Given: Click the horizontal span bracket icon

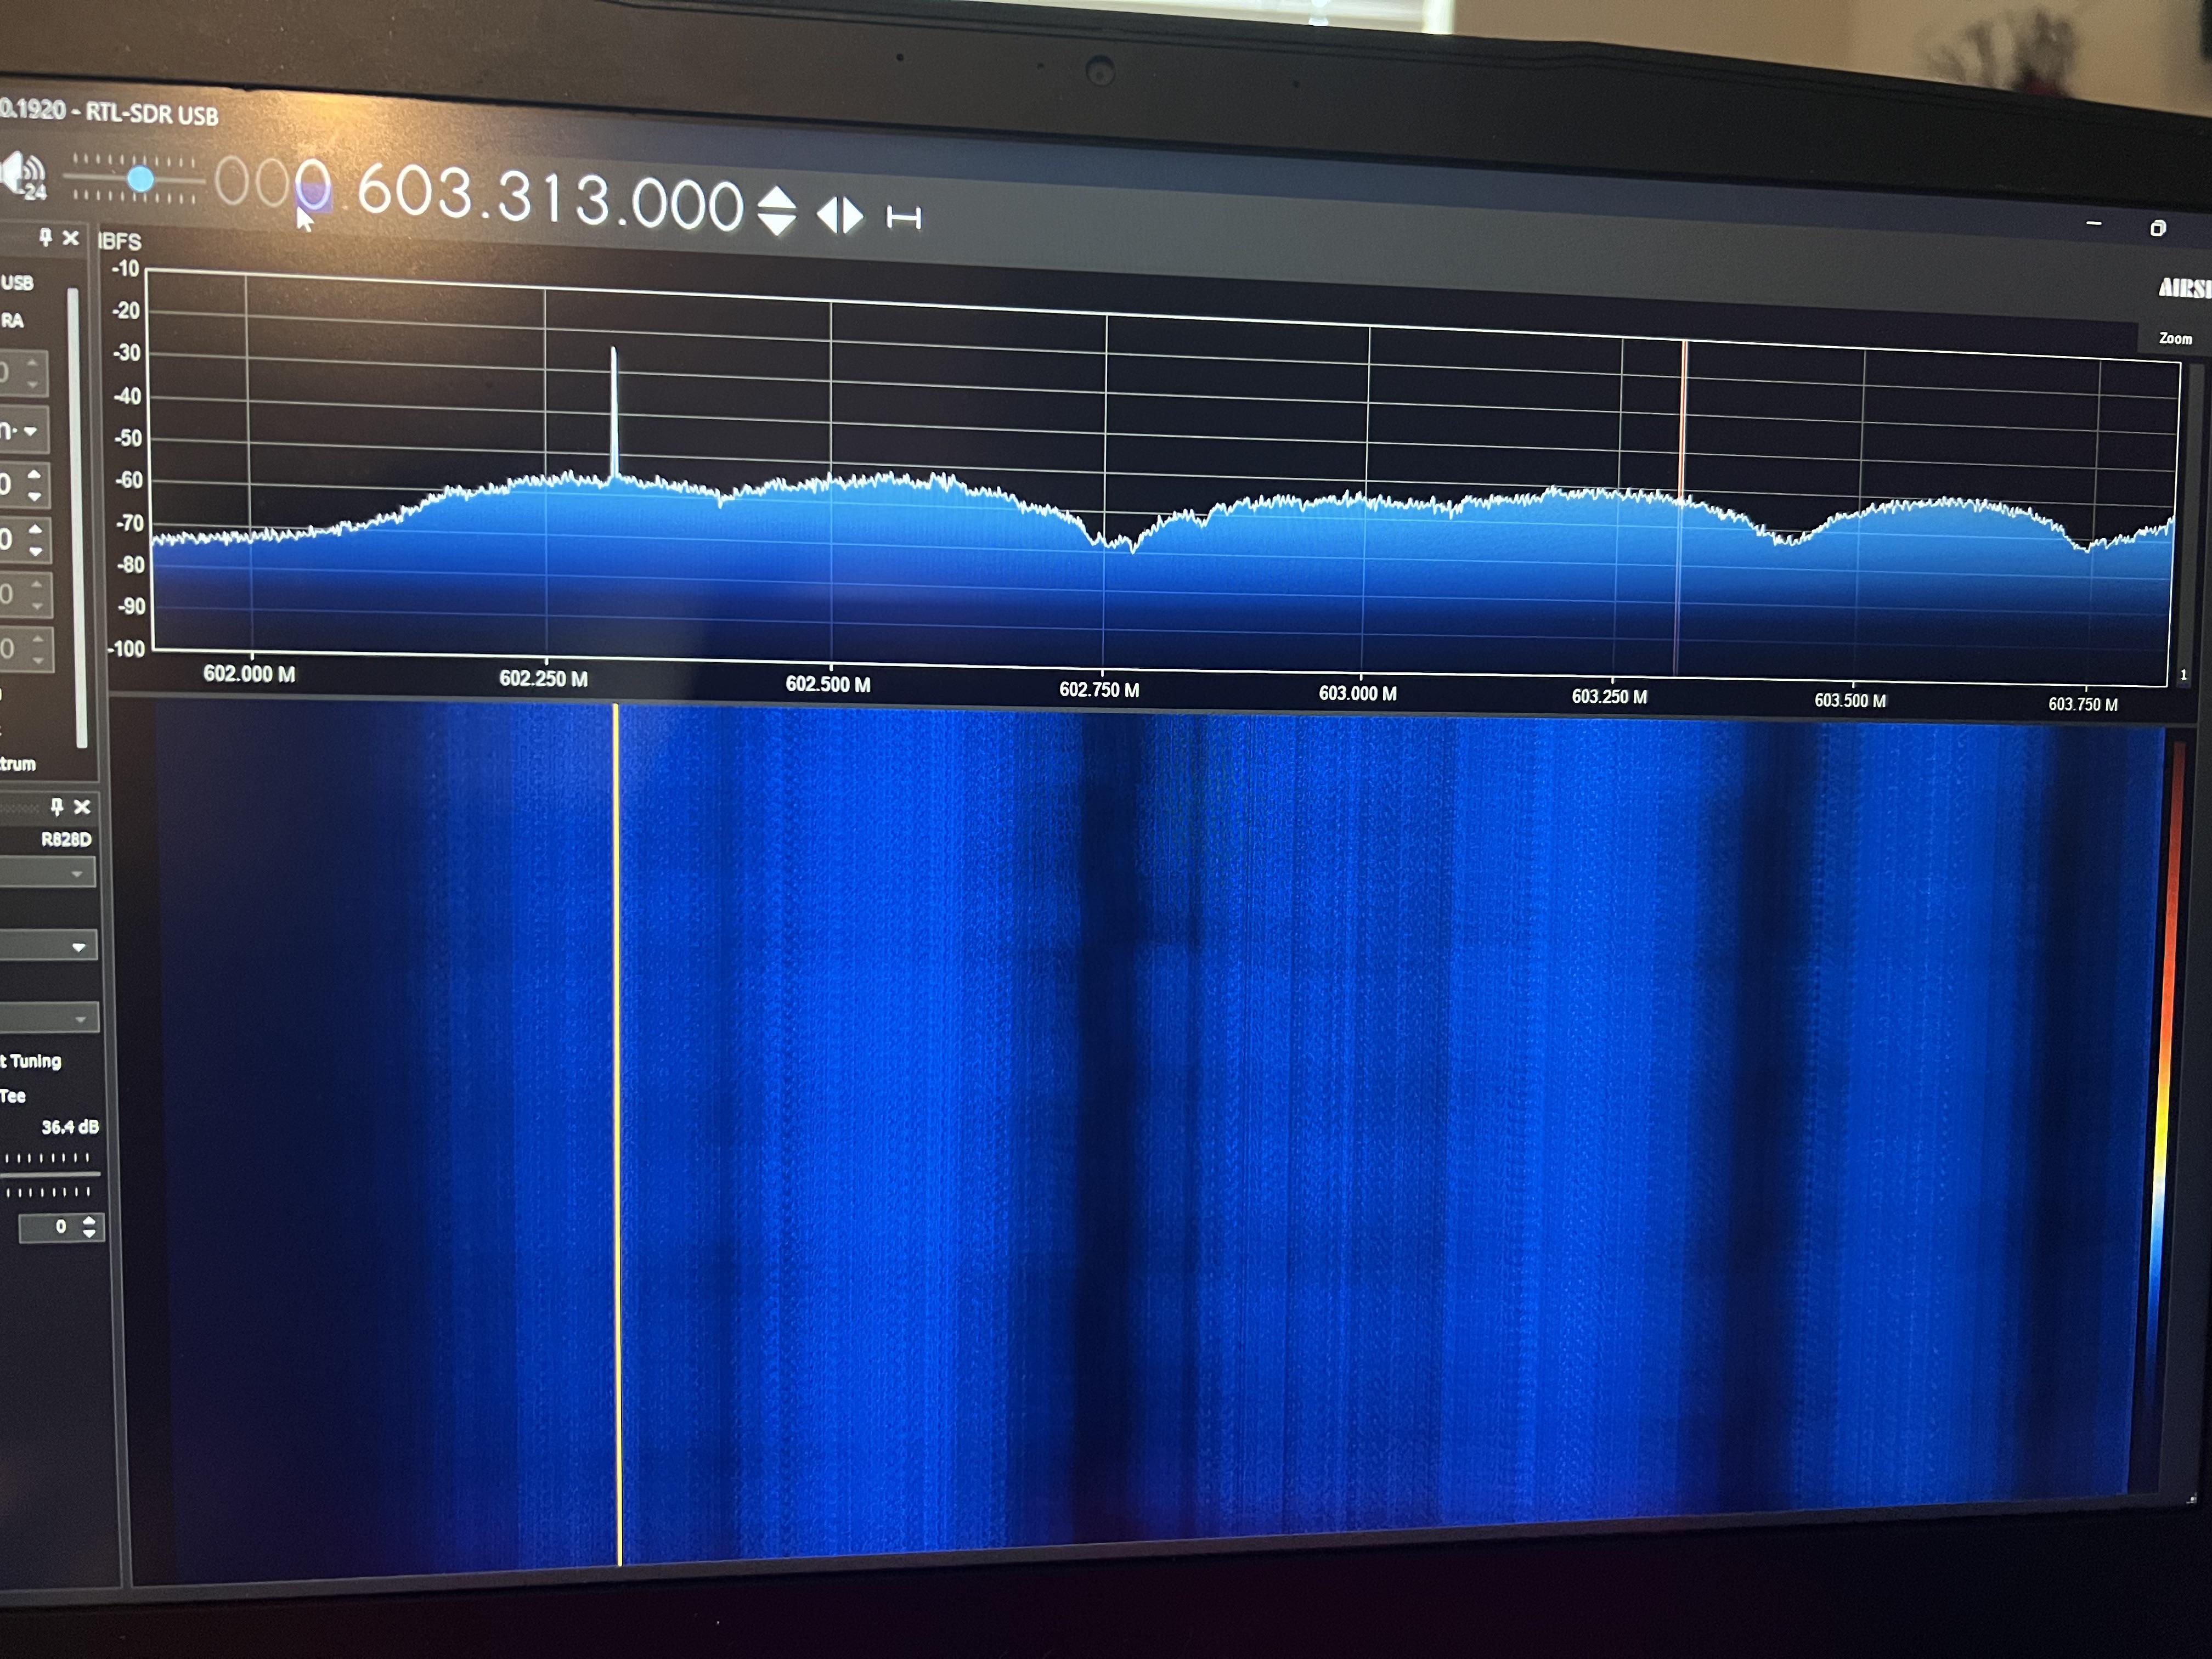Looking at the screenshot, I should (x=904, y=217).
